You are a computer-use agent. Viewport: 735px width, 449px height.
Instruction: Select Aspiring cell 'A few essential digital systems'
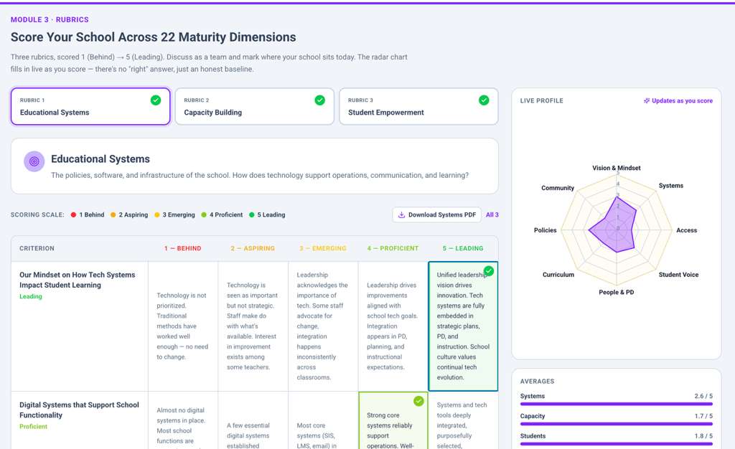(x=253, y=420)
